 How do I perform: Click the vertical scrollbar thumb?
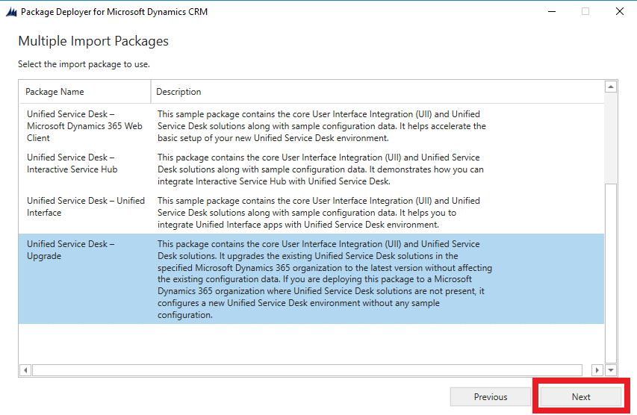coord(611,273)
